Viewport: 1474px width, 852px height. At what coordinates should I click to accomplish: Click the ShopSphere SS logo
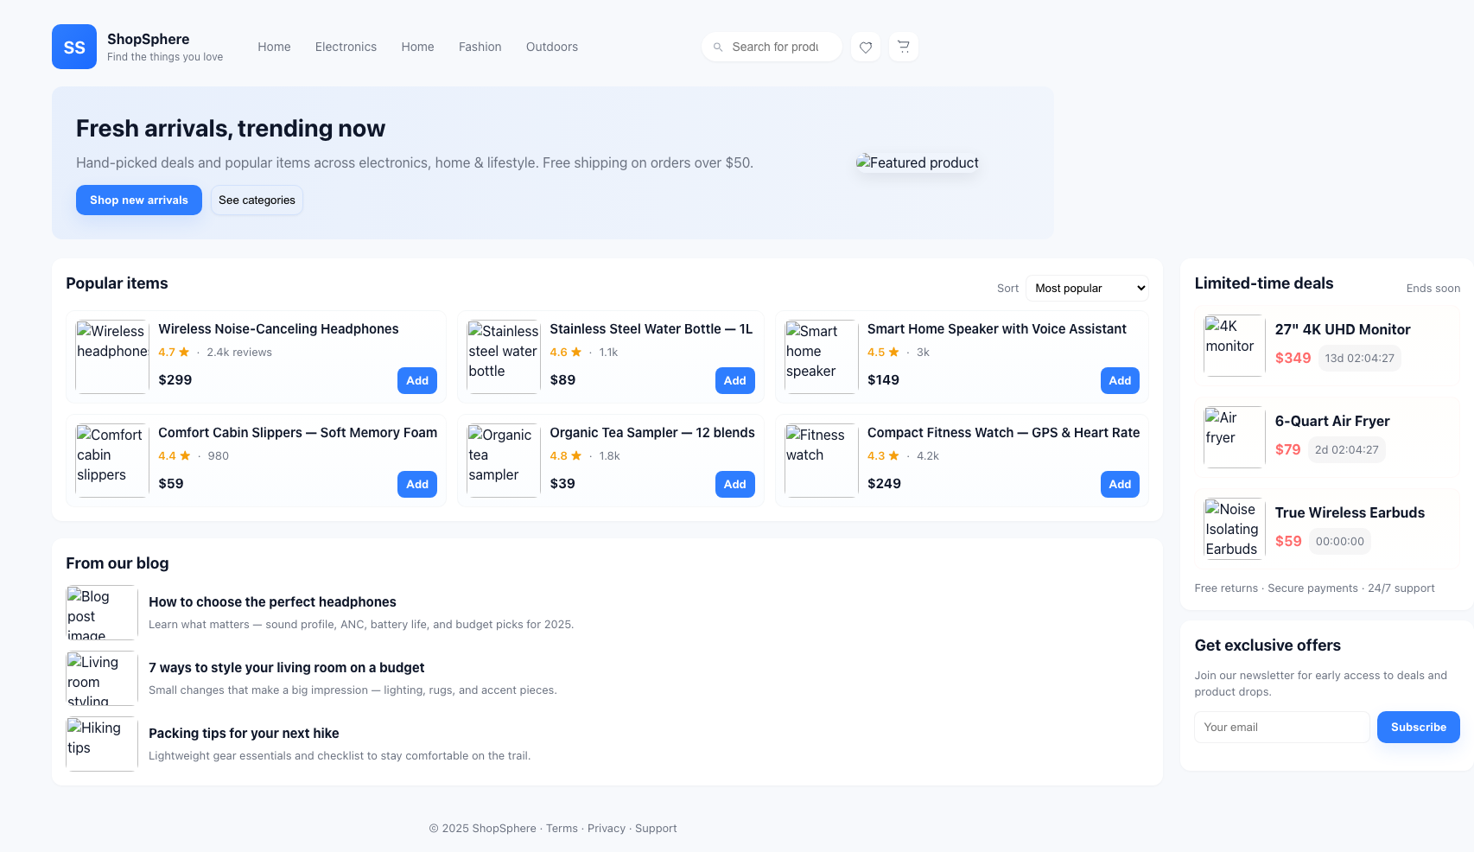(73, 47)
